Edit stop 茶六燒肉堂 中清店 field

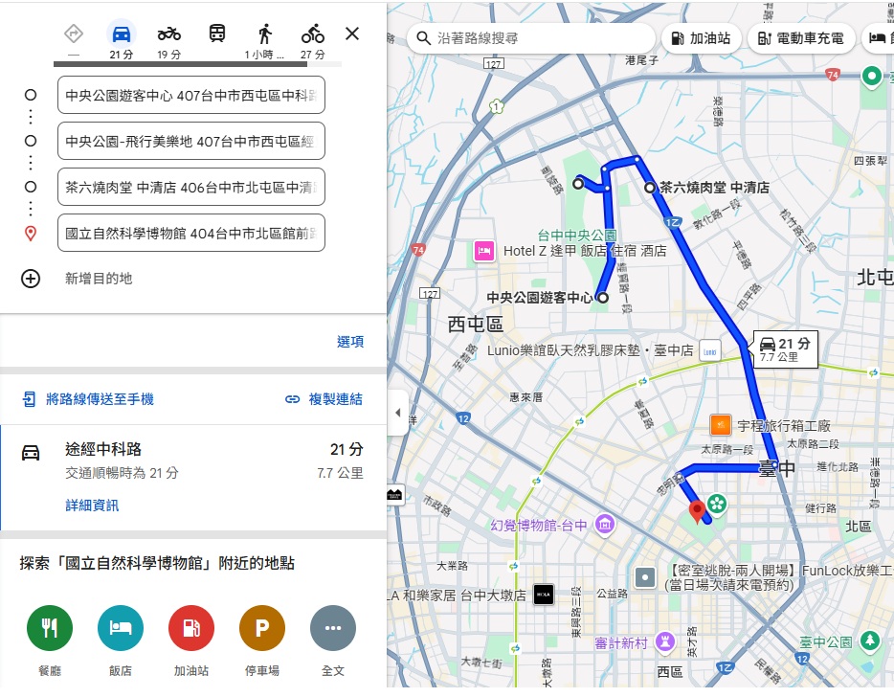(x=191, y=187)
